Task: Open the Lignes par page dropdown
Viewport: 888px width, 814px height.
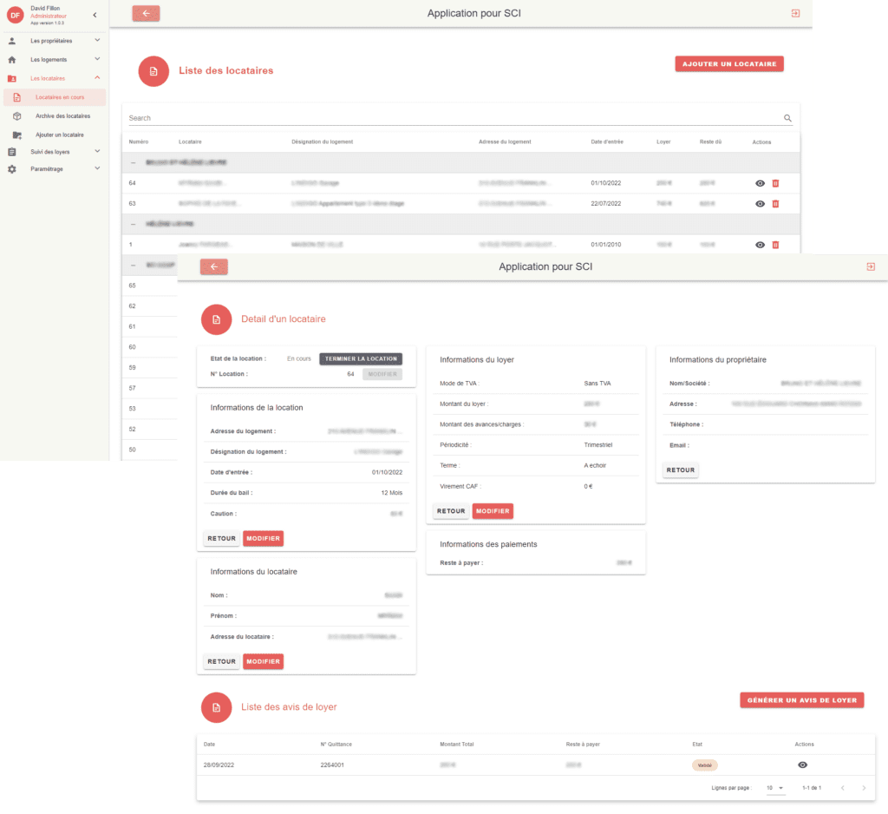Action: point(774,787)
